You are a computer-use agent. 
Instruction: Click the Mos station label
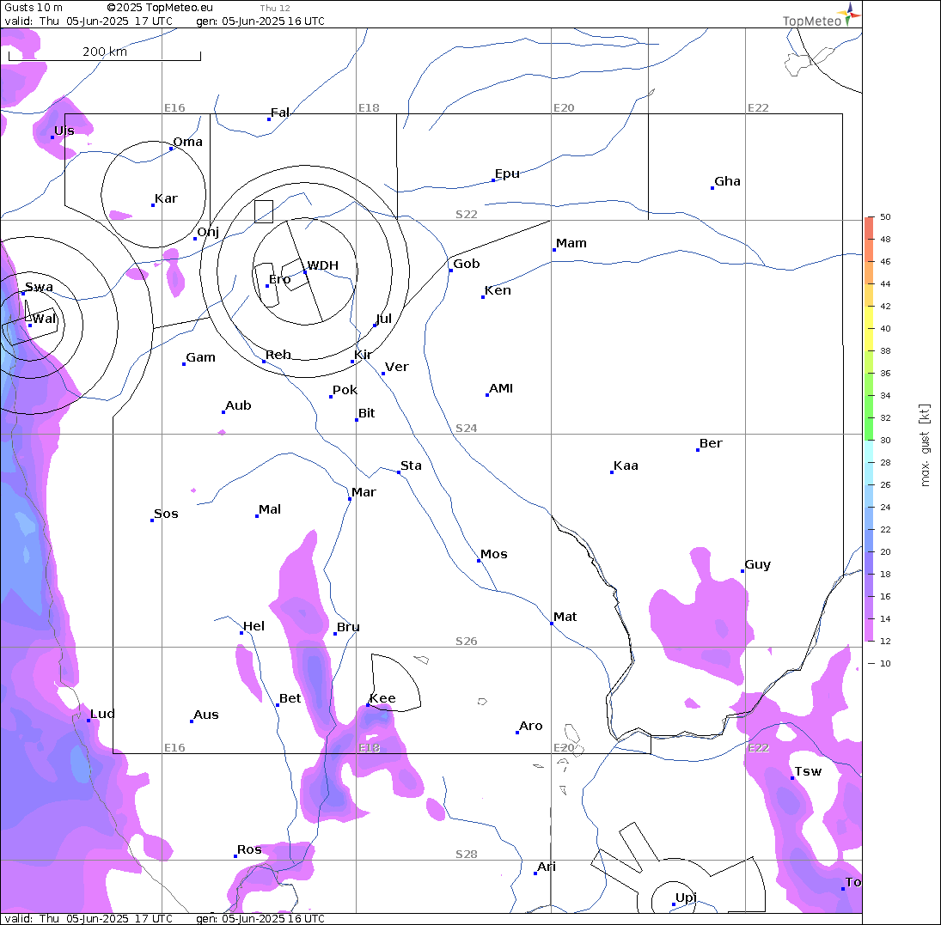[x=494, y=554]
